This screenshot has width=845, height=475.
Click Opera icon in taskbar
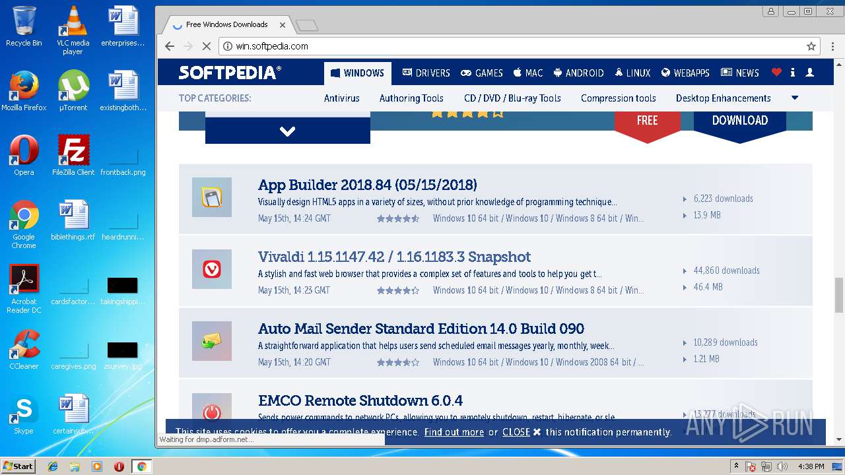(119, 466)
